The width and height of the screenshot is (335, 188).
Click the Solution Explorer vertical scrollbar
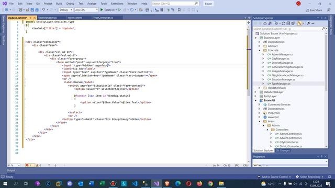(326, 63)
